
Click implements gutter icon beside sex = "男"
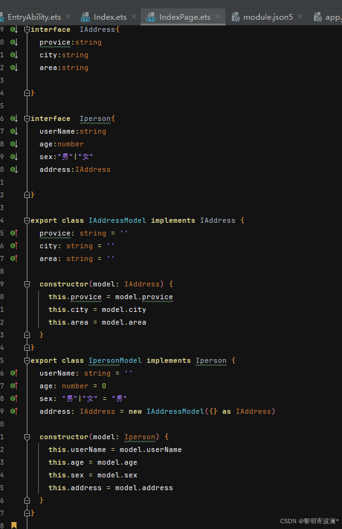click(x=14, y=399)
